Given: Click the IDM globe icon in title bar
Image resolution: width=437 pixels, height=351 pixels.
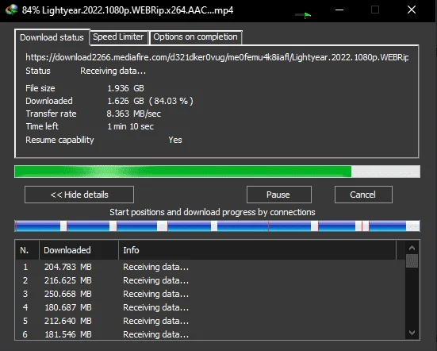Looking at the screenshot, I should point(11,10).
